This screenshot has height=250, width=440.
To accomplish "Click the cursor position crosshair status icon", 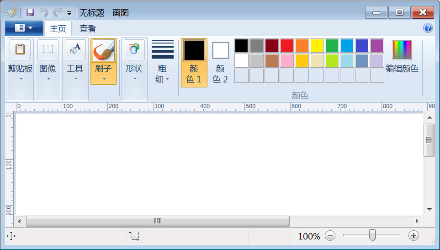I will pyautogui.click(x=11, y=236).
